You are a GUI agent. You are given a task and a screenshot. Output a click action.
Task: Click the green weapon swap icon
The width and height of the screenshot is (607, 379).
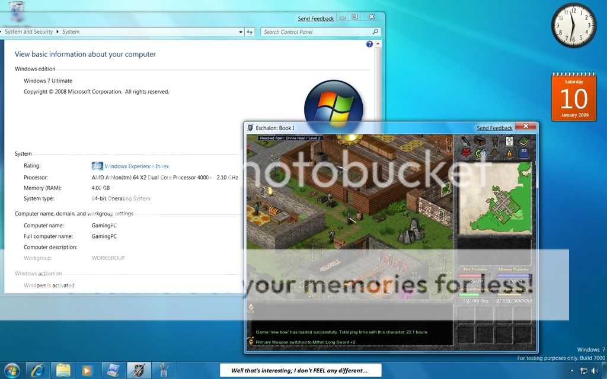pyautogui.click(x=480, y=154)
